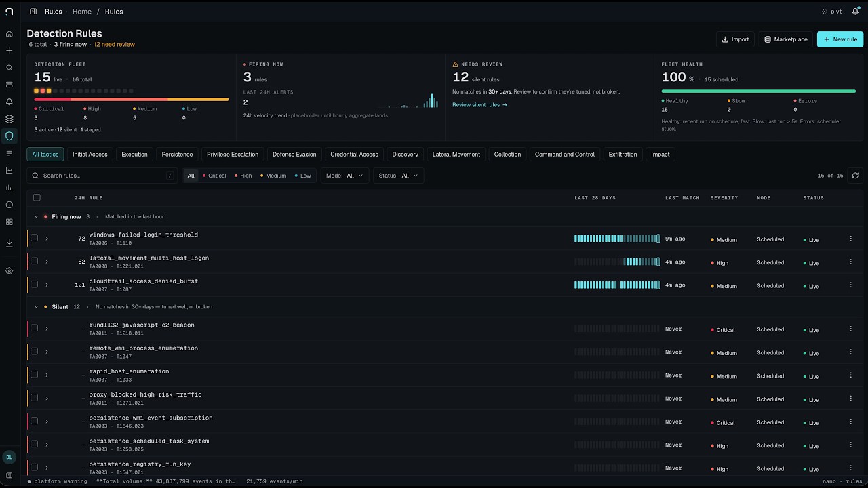
Task: Check the persistence_wmi_event_subscription row checkbox
Action: coord(35,420)
